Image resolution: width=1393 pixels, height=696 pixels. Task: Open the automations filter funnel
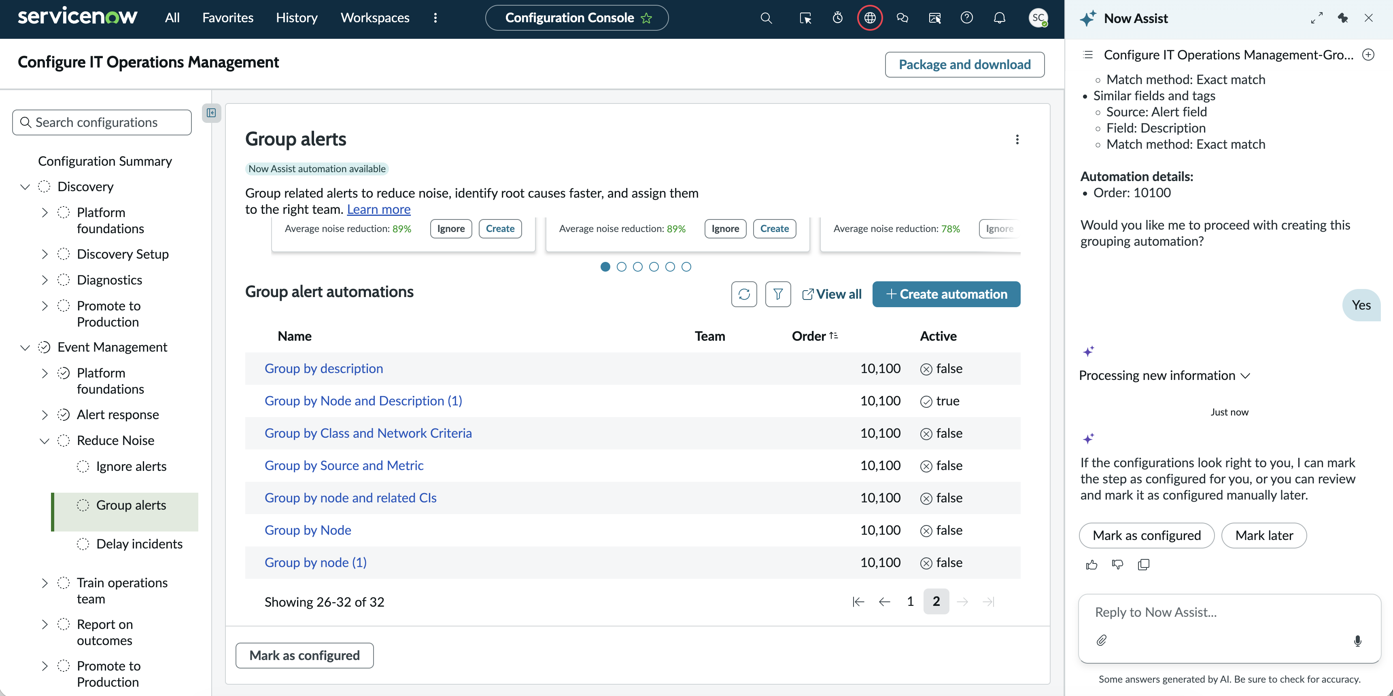pyautogui.click(x=777, y=294)
